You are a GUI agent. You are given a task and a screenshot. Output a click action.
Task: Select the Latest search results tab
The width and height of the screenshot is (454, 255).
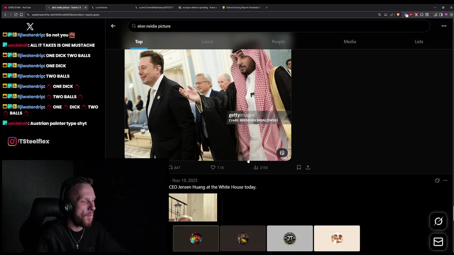207,41
